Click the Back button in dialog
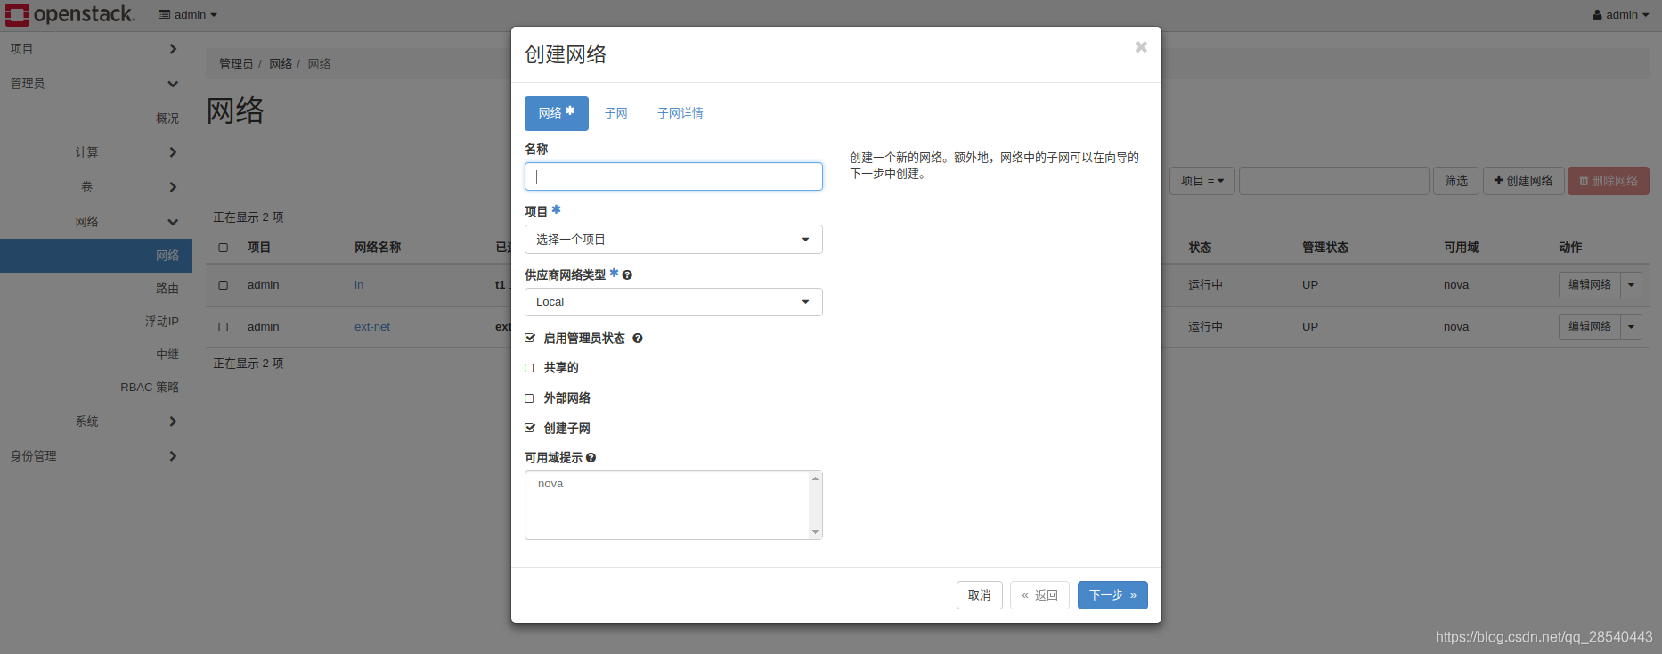Image resolution: width=1662 pixels, height=654 pixels. pyautogui.click(x=1039, y=595)
